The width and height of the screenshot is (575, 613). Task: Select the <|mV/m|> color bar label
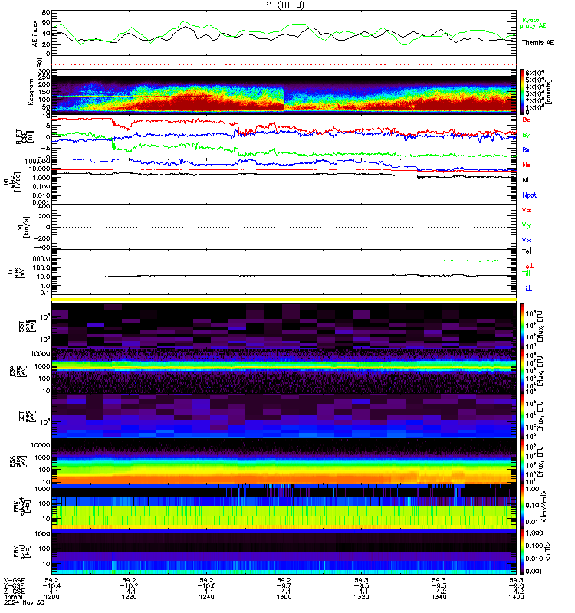[544, 506]
